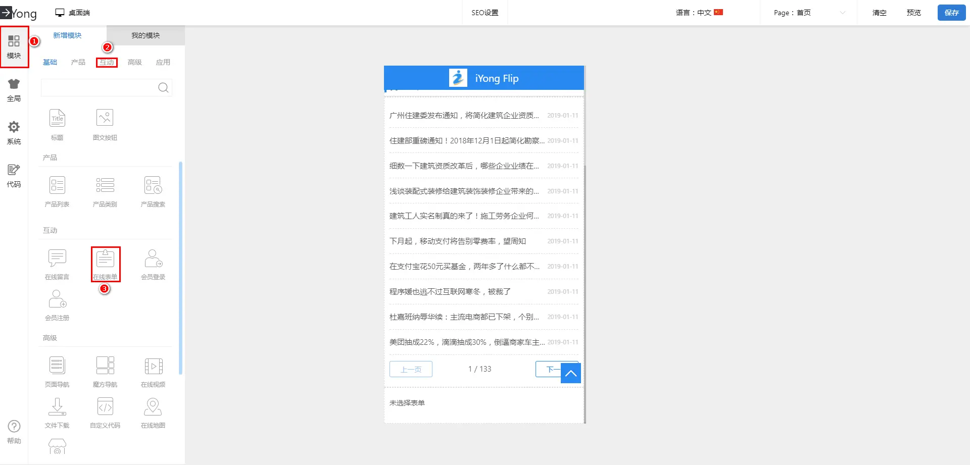Viewport: 970px width, 465px height.
Task: Click the 预览 preview button
Action: [x=913, y=13]
